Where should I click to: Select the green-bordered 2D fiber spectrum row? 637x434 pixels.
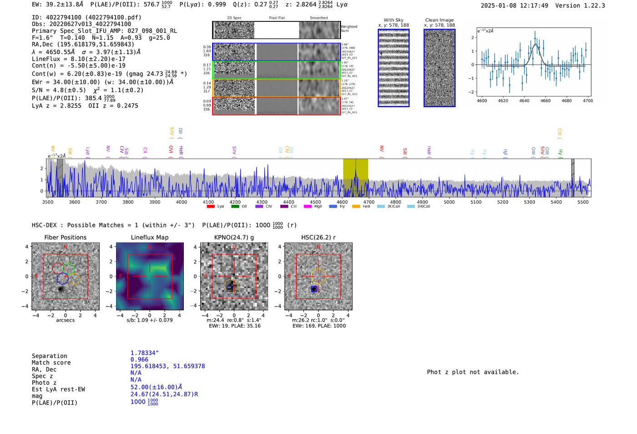pyautogui.click(x=277, y=70)
